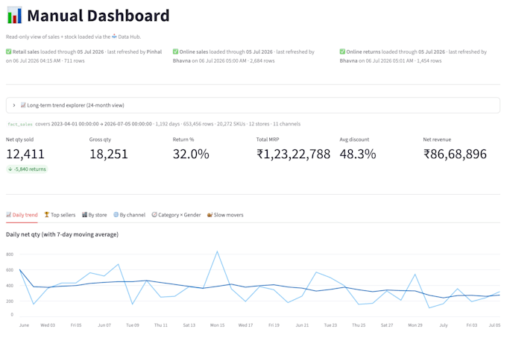Click the green check next to Online returns
The width and height of the screenshot is (507, 338).
(x=342, y=51)
